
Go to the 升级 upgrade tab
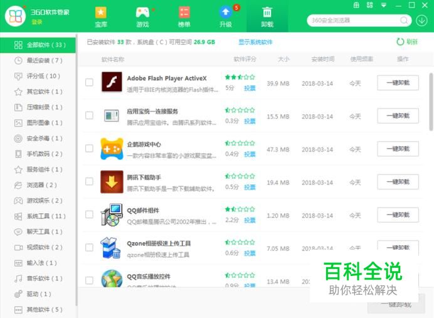[226, 16]
